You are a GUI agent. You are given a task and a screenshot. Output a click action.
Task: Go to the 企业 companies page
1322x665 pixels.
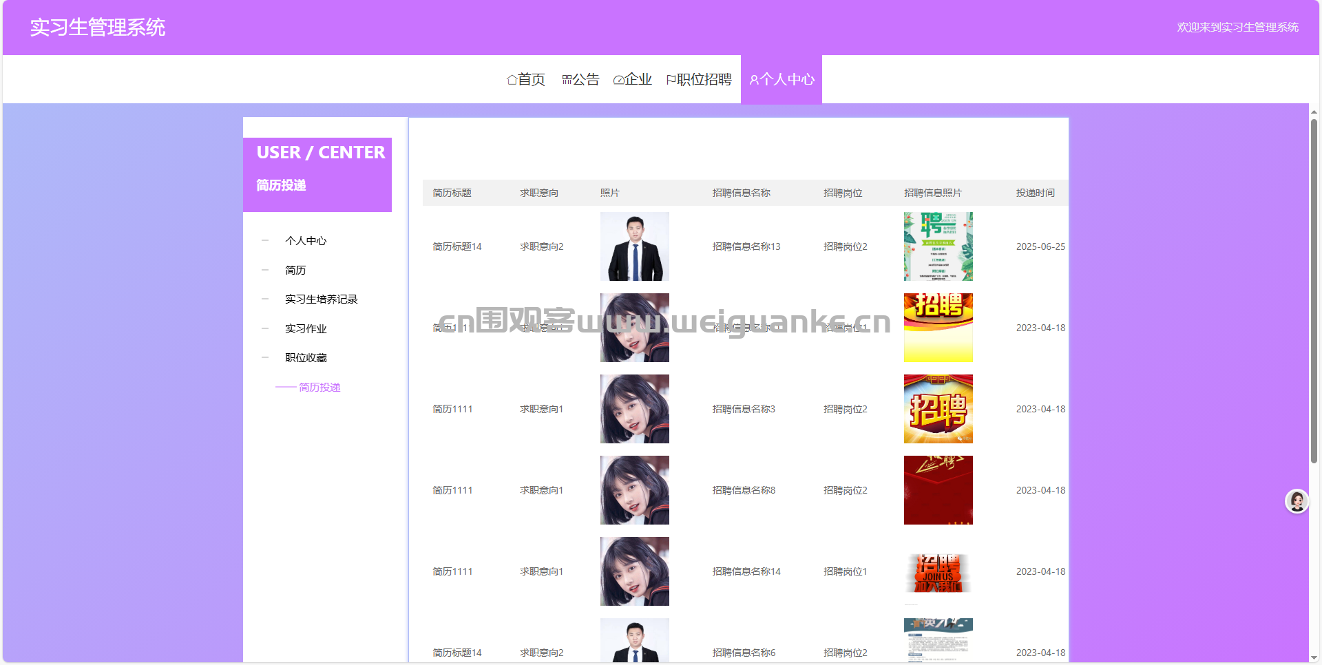pos(632,79)
